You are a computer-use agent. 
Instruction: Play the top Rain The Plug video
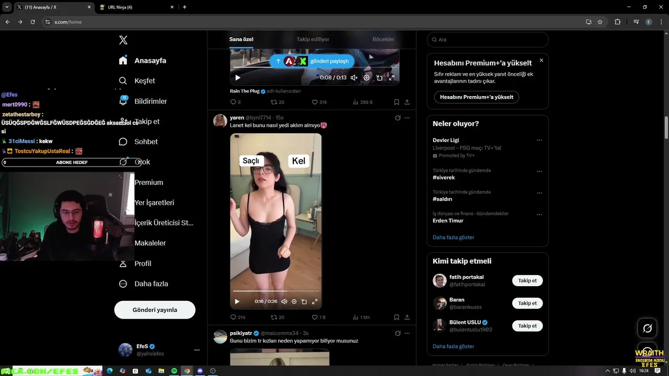[x=238, y=78]
